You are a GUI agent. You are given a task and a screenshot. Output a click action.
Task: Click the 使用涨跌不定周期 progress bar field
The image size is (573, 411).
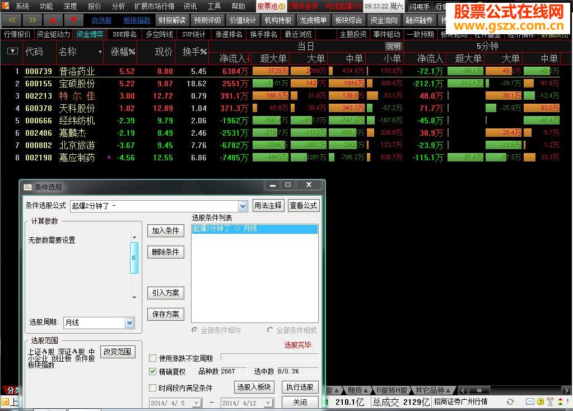269,357
